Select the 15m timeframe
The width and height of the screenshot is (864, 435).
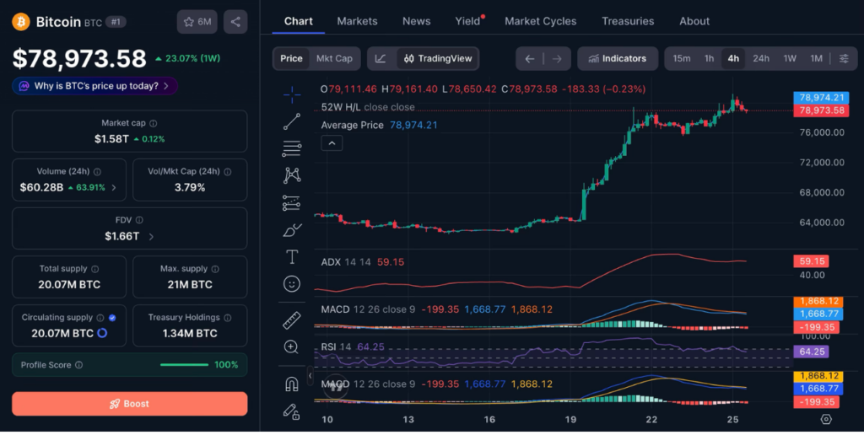[682, 58]
